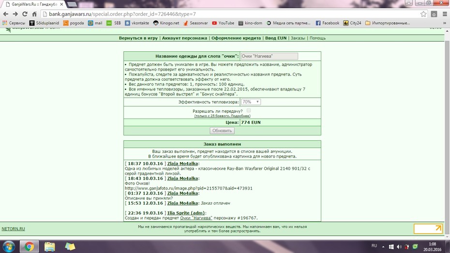This screenshot has width=450, height=253.
Task: Click the ganjafoto.ru image URL text
Action: (x=189, y=188)
